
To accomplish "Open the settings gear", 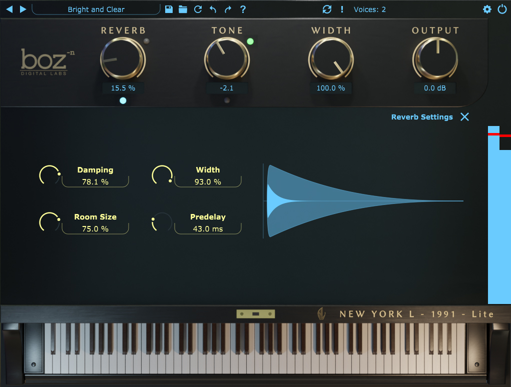I will click(487, 9).
